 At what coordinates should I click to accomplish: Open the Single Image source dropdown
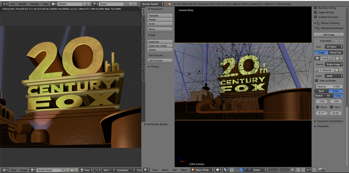(334, 64)
